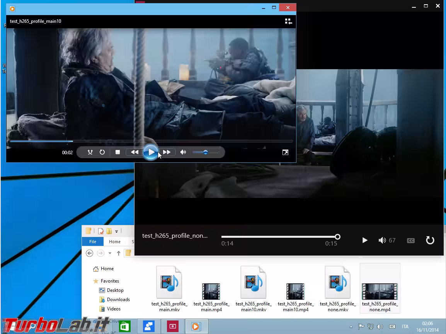Enable shuffle playback in Media Player

[x=90, y=152]
